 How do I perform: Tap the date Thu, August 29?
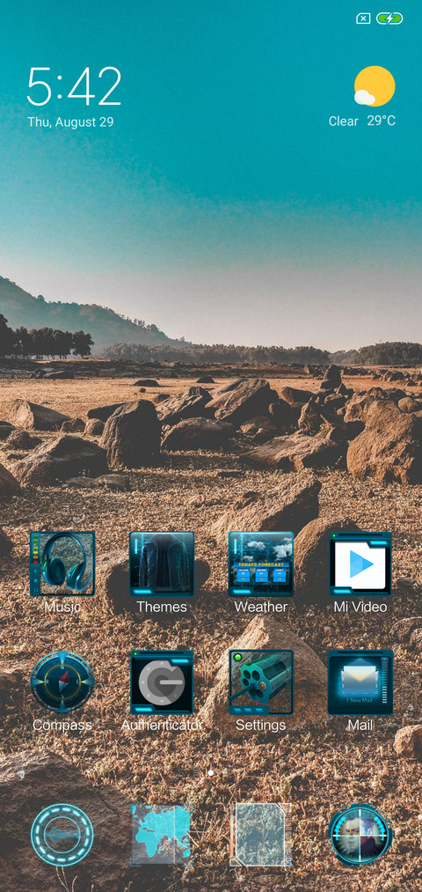point(70,122)
